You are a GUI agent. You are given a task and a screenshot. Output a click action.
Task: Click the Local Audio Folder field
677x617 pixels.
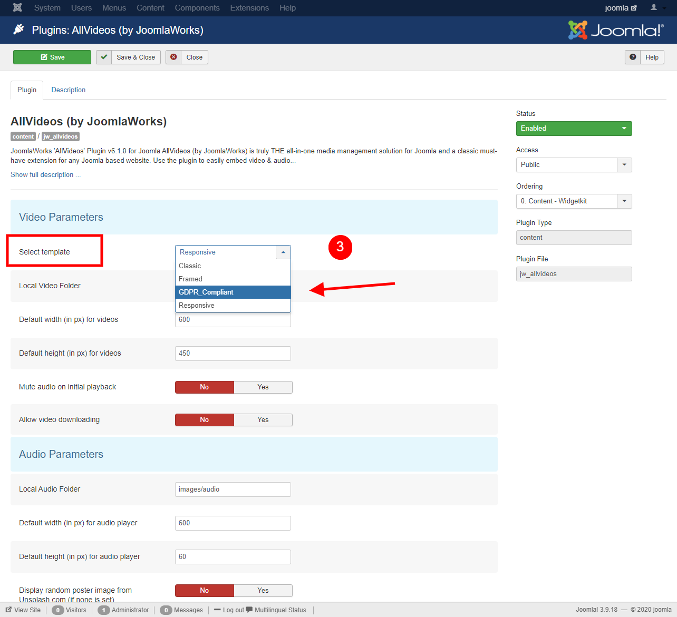coord(233,489)
